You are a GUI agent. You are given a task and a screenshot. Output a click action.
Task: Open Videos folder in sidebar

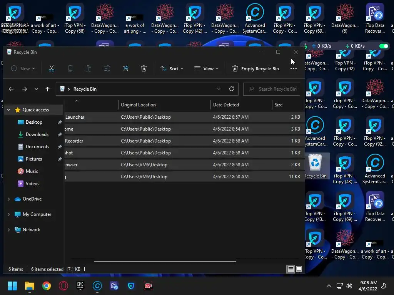(32, 184)
